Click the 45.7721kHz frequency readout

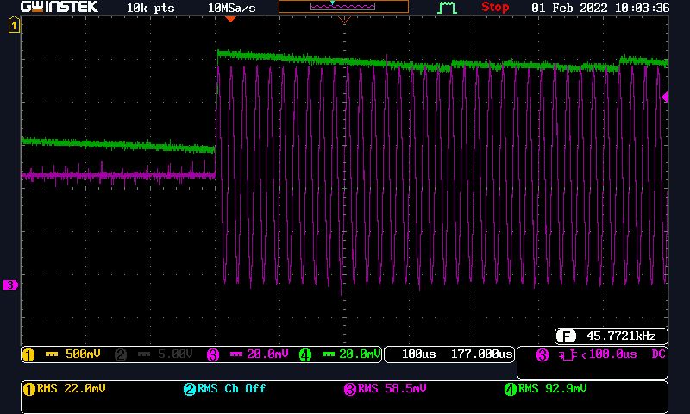[x=621, y=336]
